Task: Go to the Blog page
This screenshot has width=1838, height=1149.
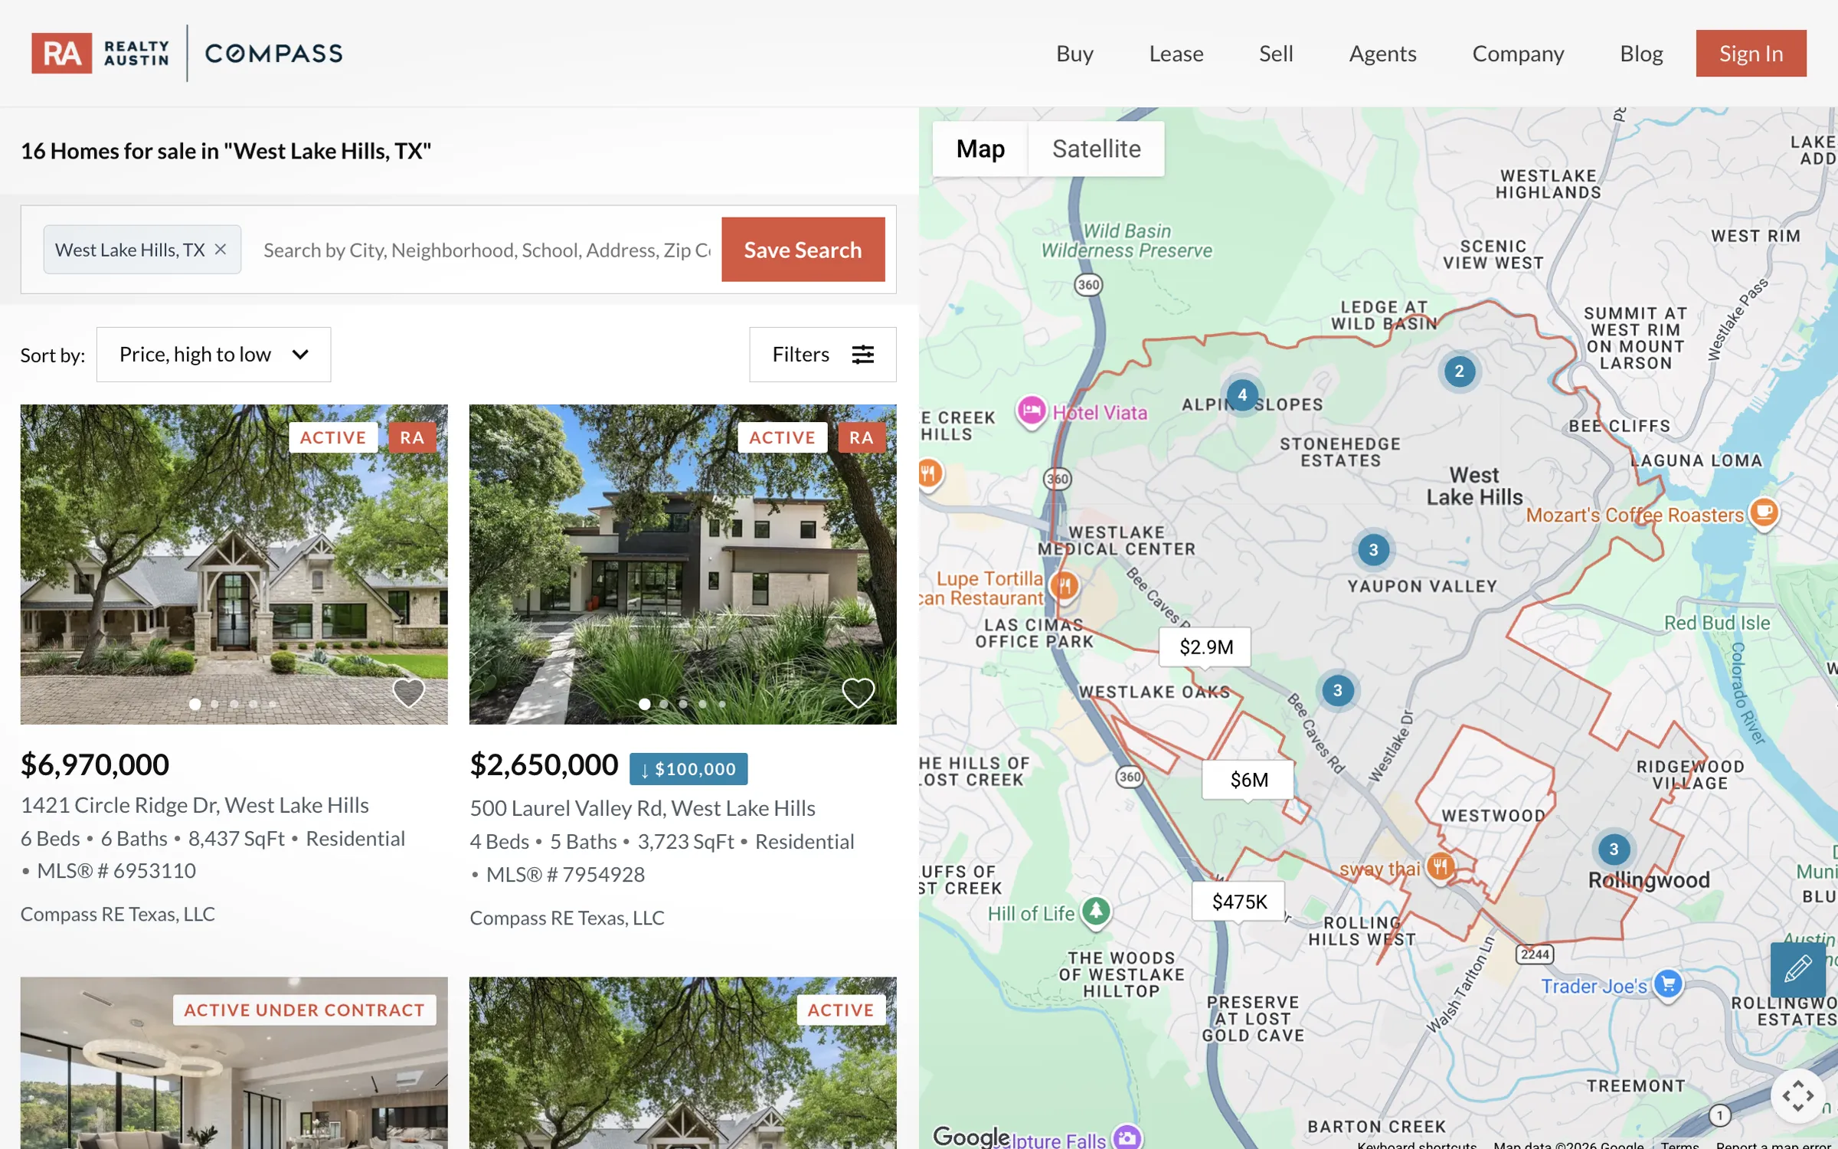Action: pyautogui.click(x=1641, y=54)
